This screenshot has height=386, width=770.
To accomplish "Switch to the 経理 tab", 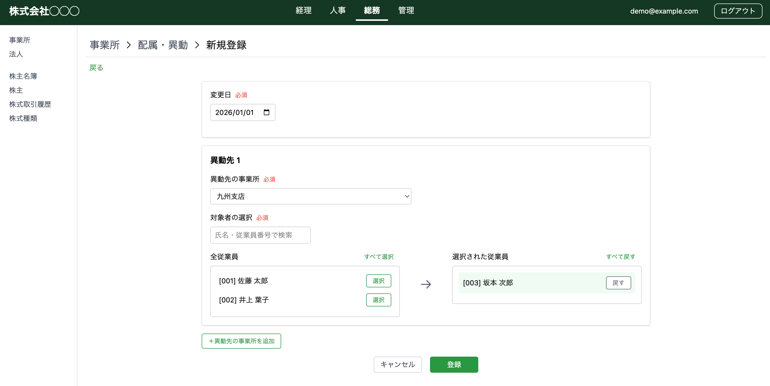I will tap(303, 11).
